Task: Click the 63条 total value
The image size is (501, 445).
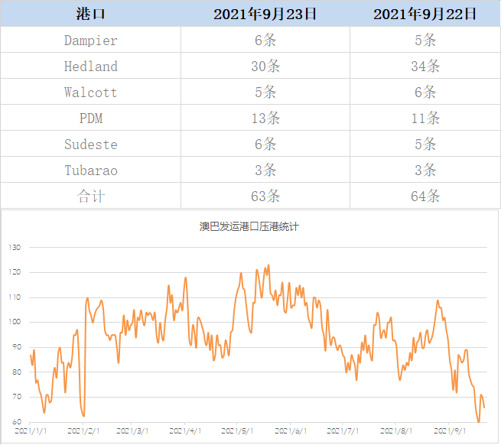Action: (x=265, y=197)
